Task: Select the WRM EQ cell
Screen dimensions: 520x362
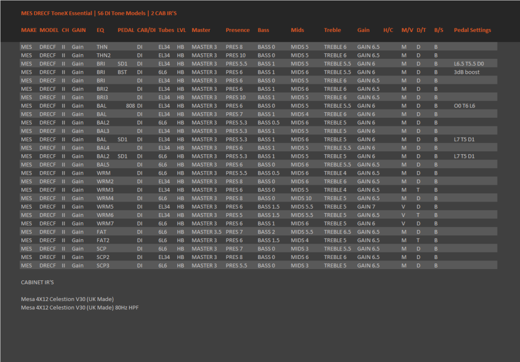Action: click(104, 173)
